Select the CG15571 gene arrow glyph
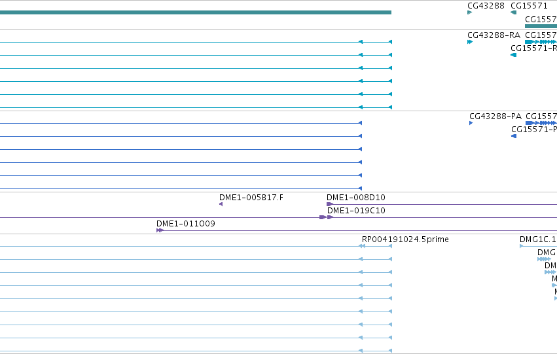Viewport: 557px width, 354px height. (513, 12)
